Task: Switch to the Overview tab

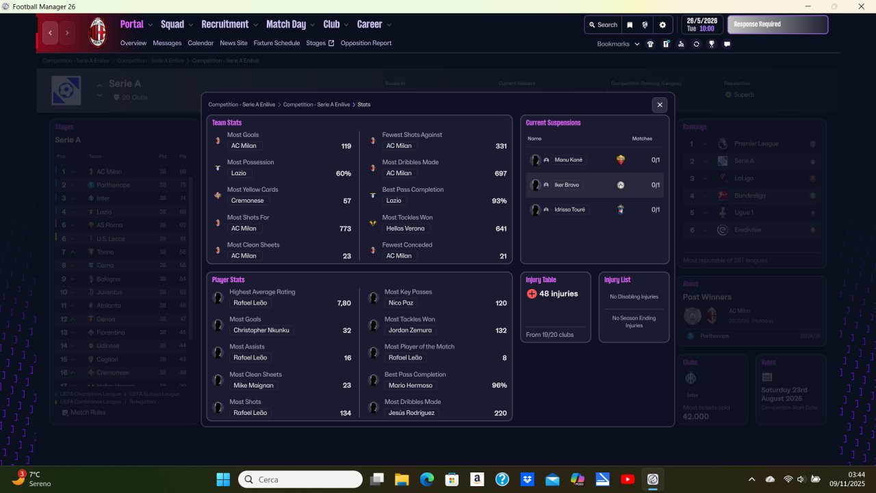Action: point(133,43)
